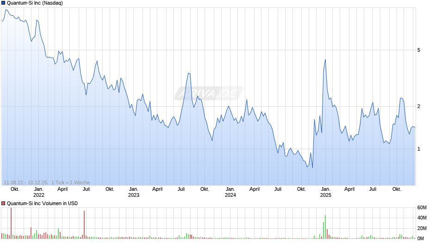The width and height of the screenshot is (435, 243).
Task: Click the last 'Okt.' axis label of 2025
Action: tap(397, 189)
